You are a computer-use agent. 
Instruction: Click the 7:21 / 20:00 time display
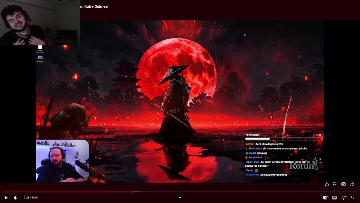tap(31, 198)
